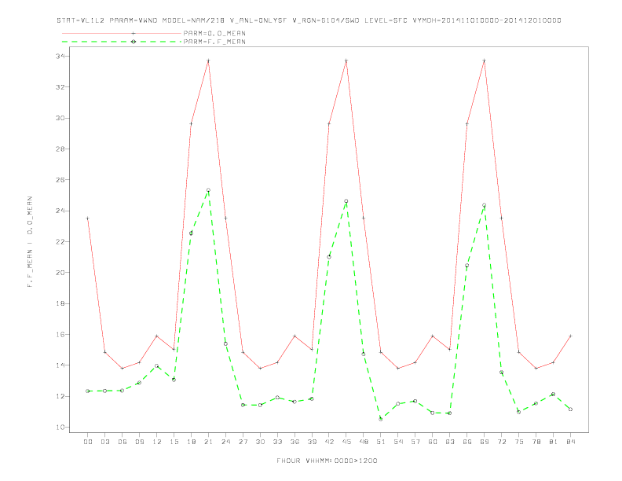Click x-axis forecast hour label 21
622x481 pixels.
click(208, 442)
